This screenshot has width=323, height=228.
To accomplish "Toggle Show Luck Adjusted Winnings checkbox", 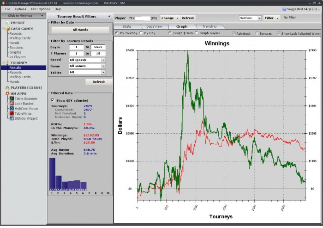I will coord(279,33).
